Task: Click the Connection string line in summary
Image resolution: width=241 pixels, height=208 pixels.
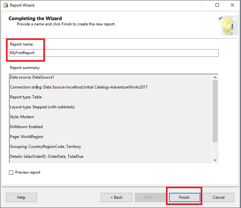Action: coord(79,87)
